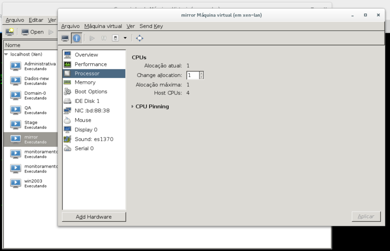Click the blue info details icon

coord(77,38)
